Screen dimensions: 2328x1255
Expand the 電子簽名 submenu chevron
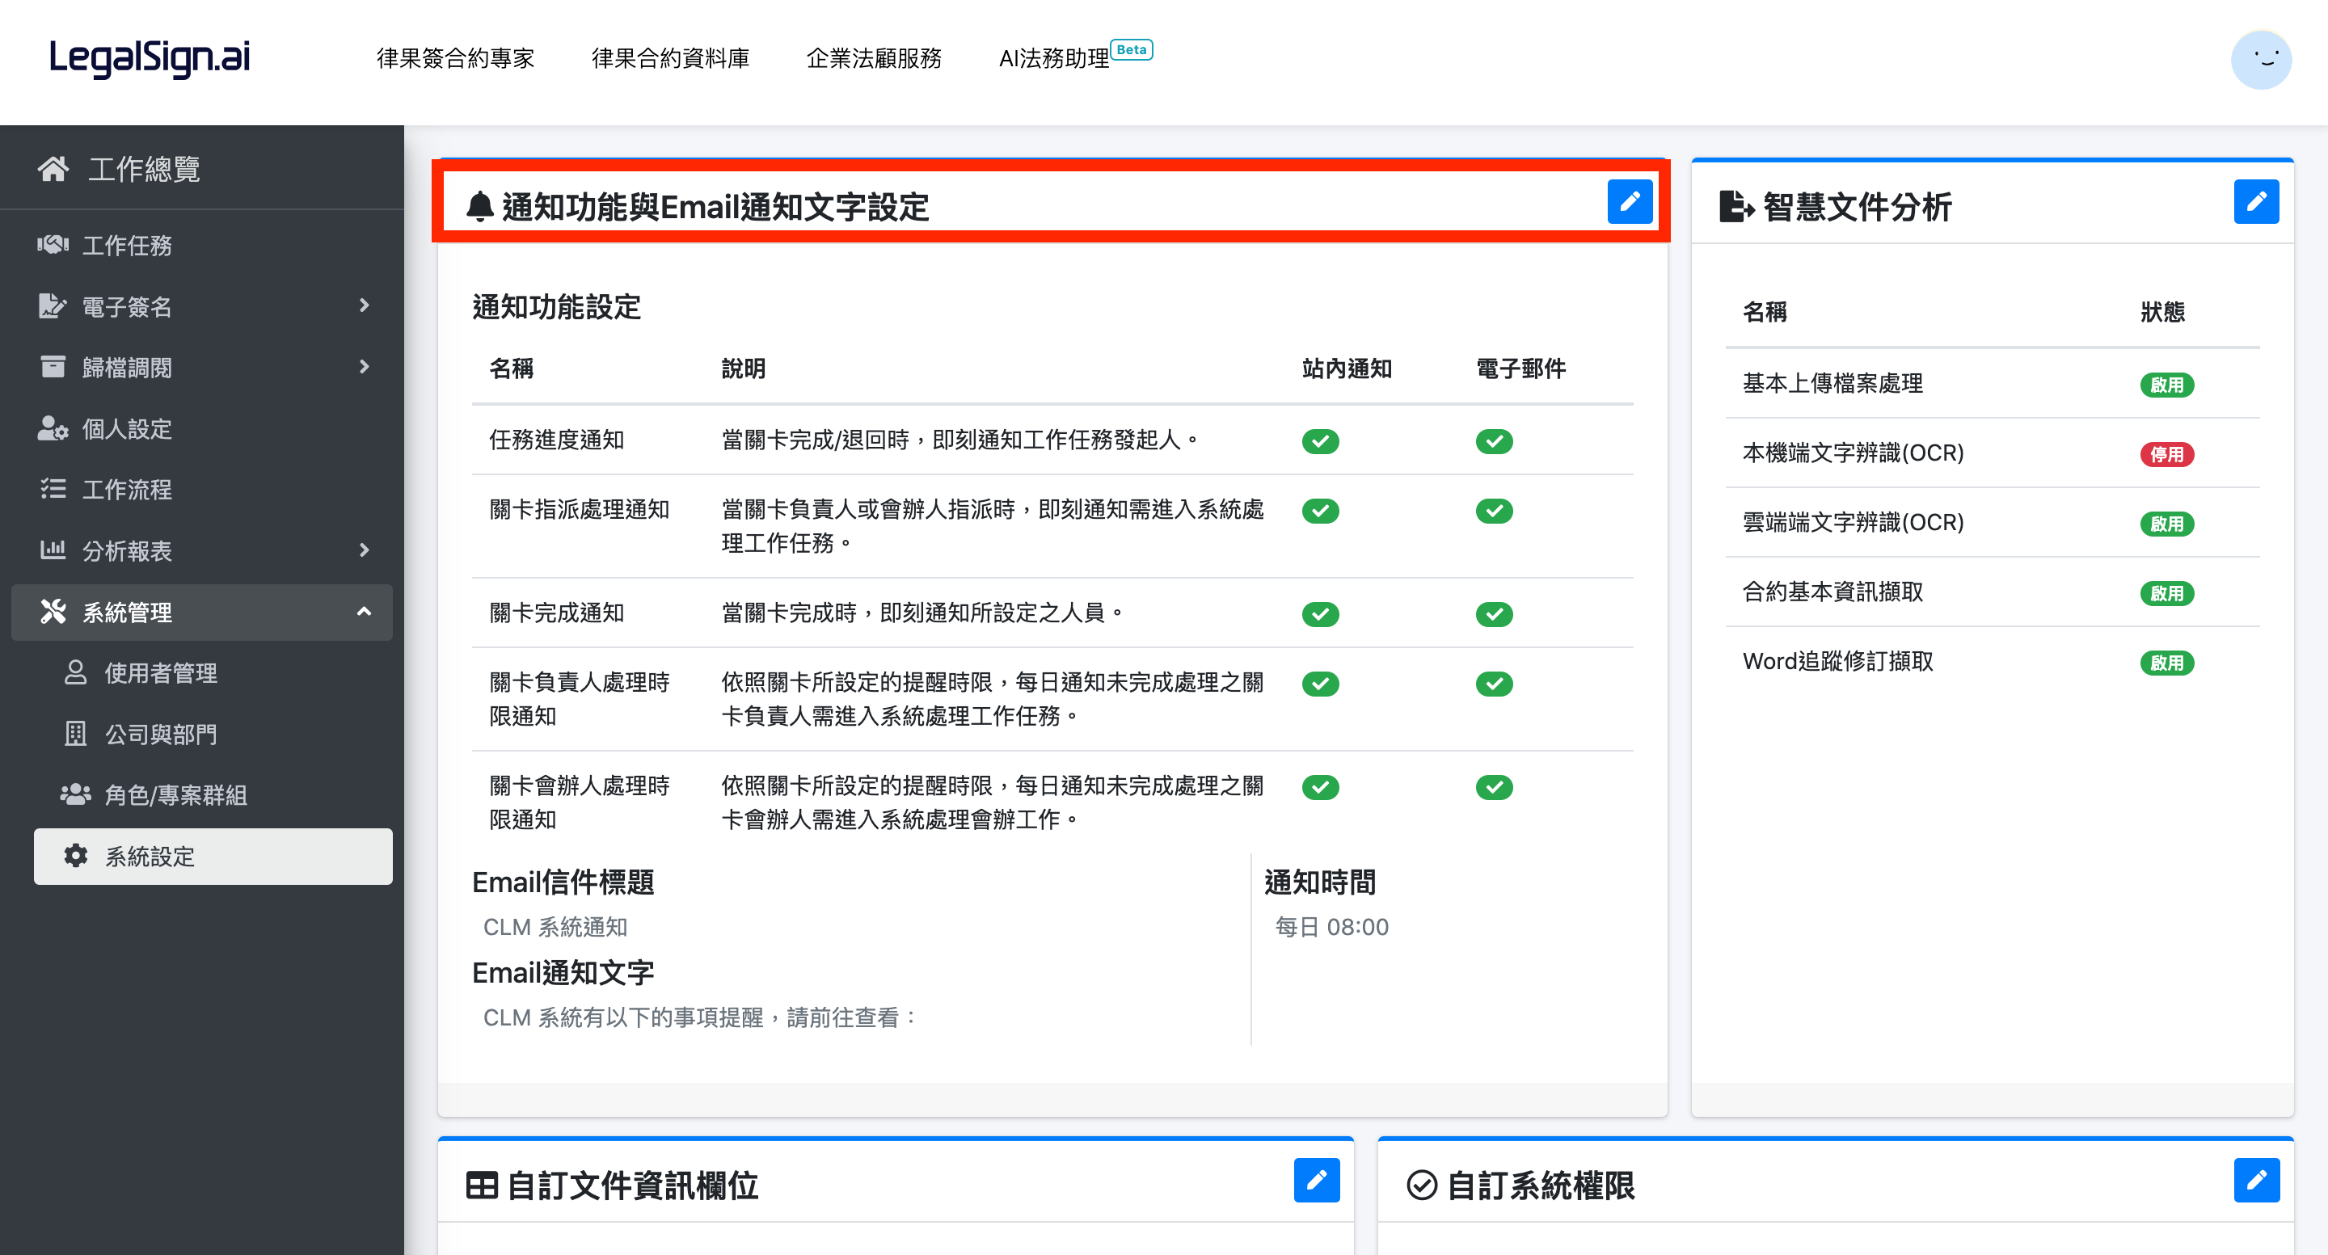click(x=365, y=305)
